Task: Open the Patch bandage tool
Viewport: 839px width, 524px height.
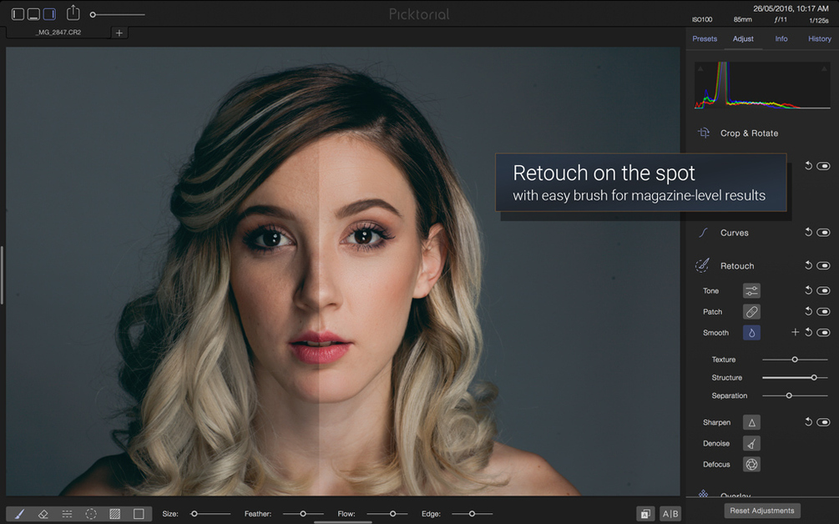Action: [x=751, y=312]
